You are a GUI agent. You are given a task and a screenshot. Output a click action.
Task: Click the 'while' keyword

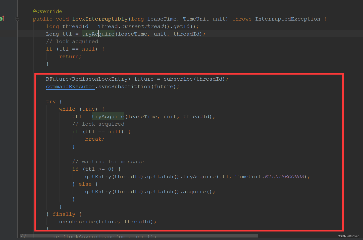tap(67, 109)
